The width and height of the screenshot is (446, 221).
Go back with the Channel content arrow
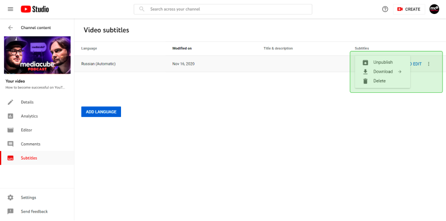coord(11,27)
